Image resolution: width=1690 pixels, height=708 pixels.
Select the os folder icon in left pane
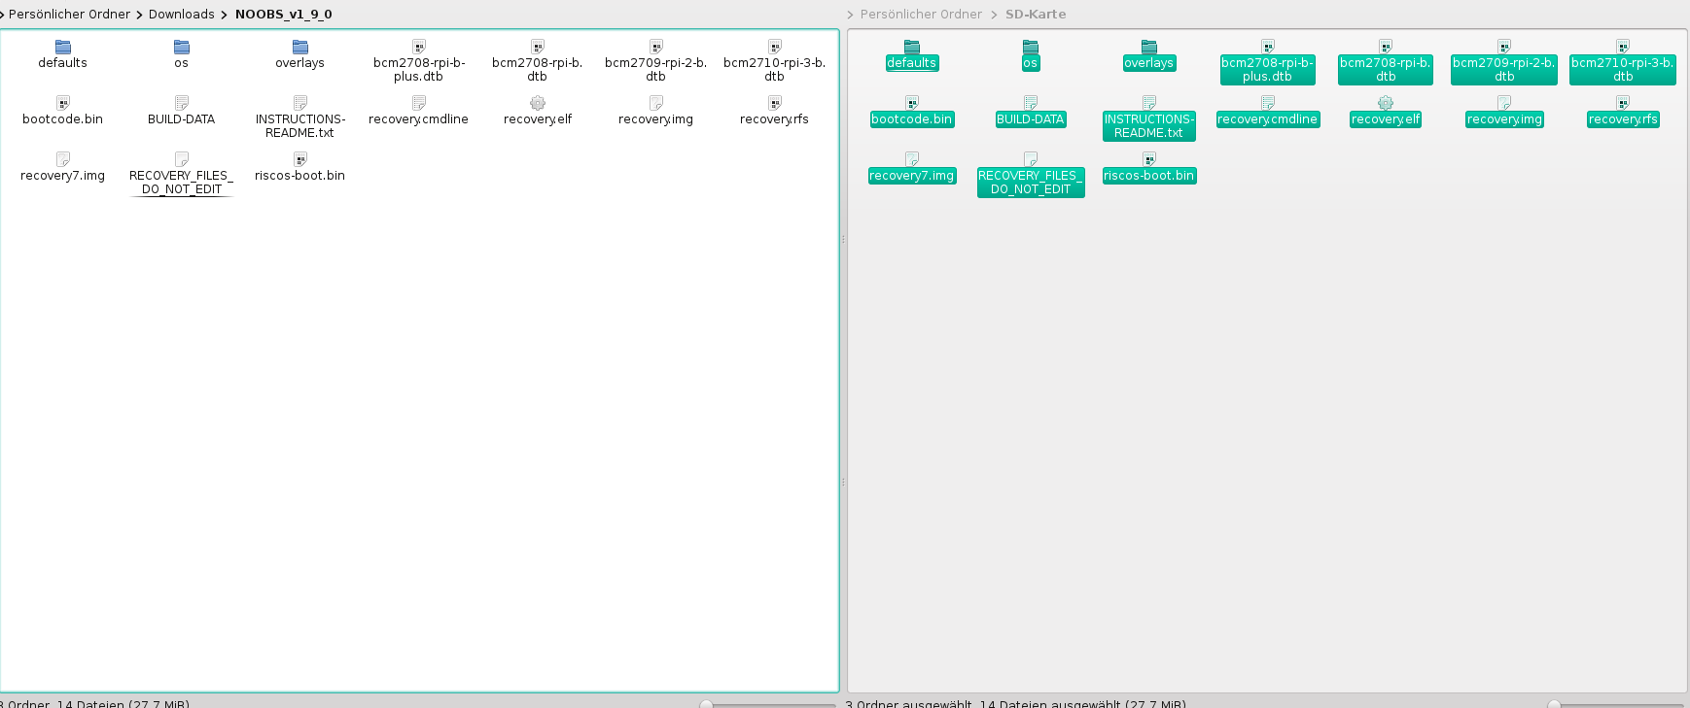coord(182,47)
